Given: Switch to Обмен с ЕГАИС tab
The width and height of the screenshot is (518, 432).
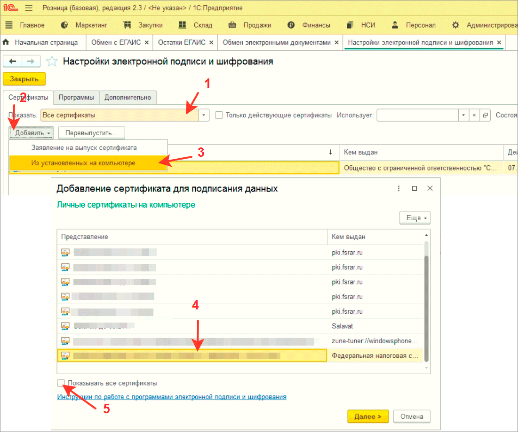Looking at the screenshot, I should [x=116, y=43].
